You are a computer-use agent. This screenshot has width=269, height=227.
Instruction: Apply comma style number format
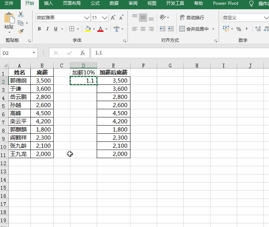(x=246, y=29)
